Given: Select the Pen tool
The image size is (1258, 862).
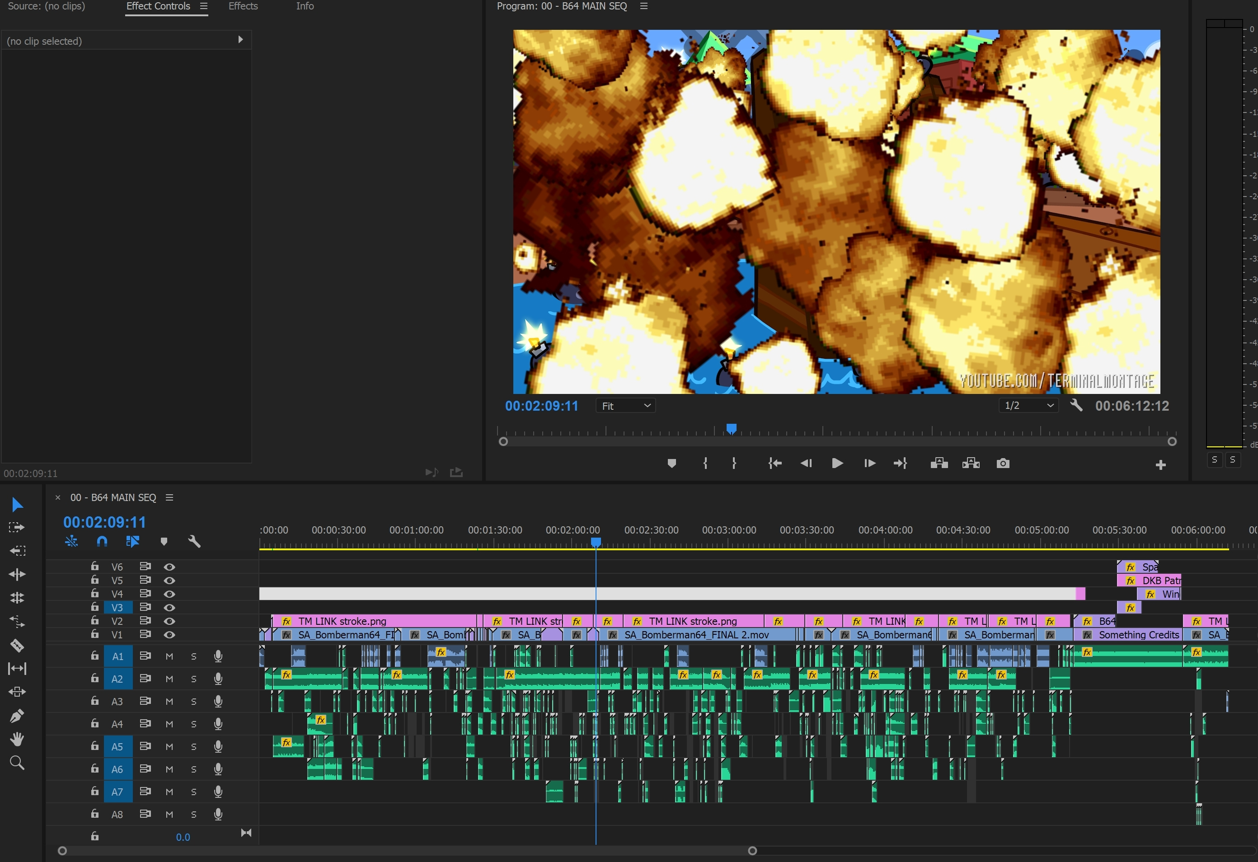Looking at the screenshot, I should (x=17, y=716).
